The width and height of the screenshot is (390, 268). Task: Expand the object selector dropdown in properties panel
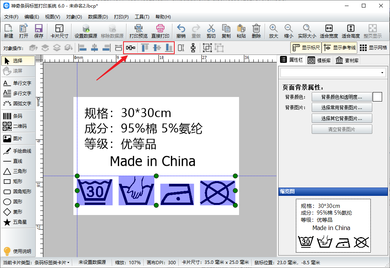tap(382, 73)
